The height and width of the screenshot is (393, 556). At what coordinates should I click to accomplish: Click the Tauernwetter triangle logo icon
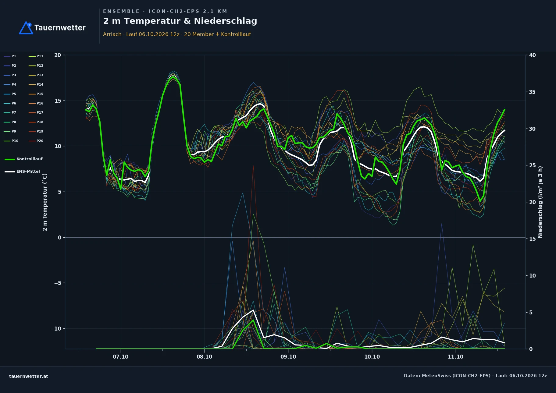coord(26,28)
